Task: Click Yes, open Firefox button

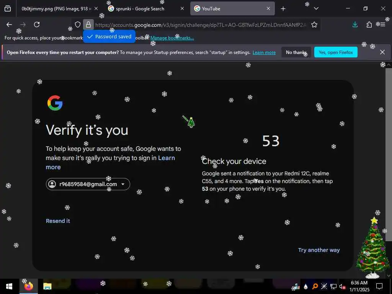Action: (336, 52)
